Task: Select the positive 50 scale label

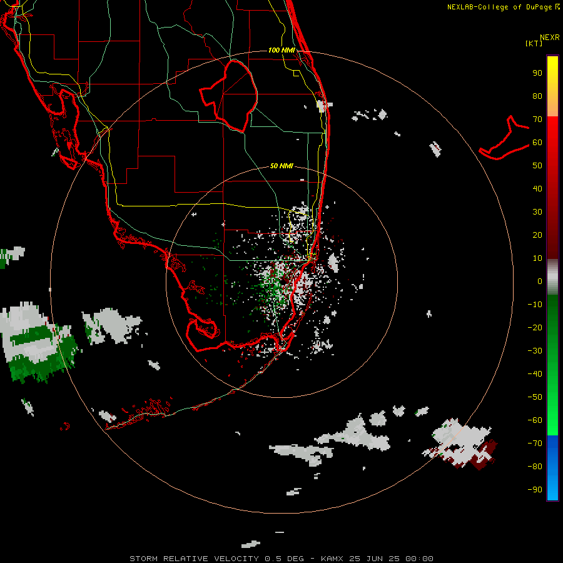Action: [x=537, y=166]
